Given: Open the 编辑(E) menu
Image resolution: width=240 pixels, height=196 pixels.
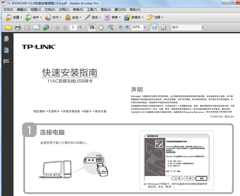Looking at the screenshot, I should [x=22, y=10].
